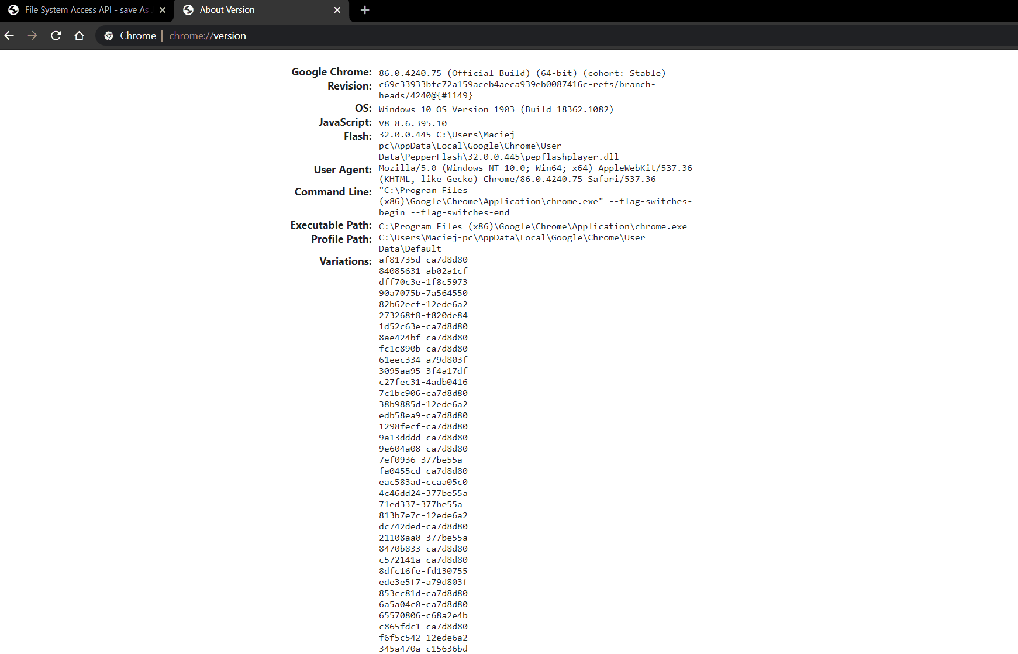This screenshot has width=1018, height=654.
Task: Click the Variations label
Action: pos(345,261)
